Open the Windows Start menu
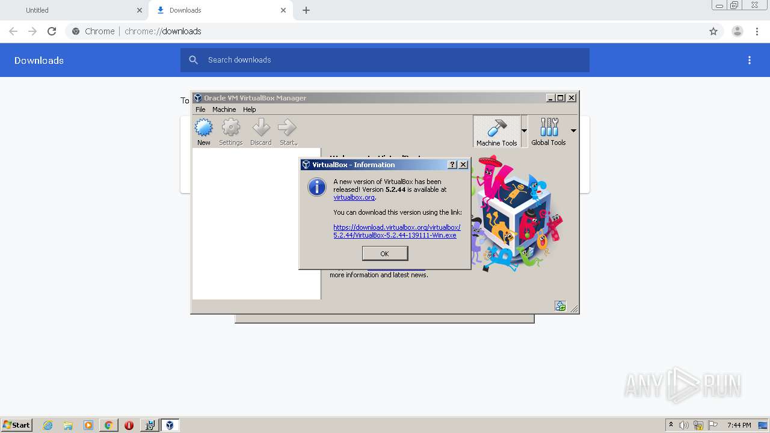 tap(16, 425)
